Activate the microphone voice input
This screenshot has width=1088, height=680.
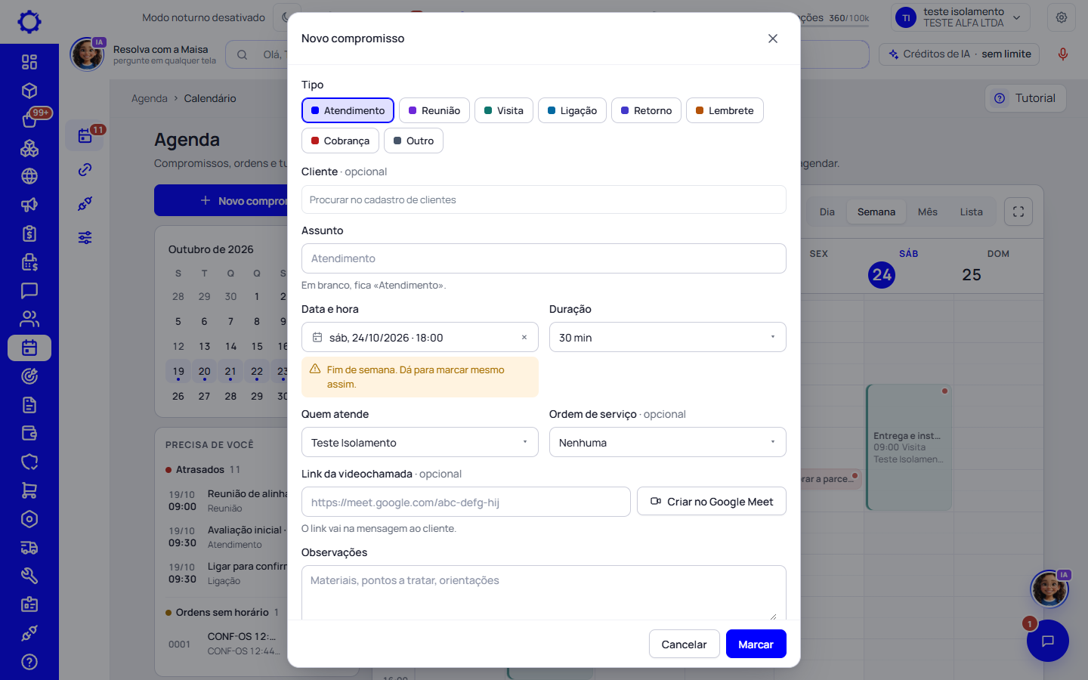(1063, 54)
